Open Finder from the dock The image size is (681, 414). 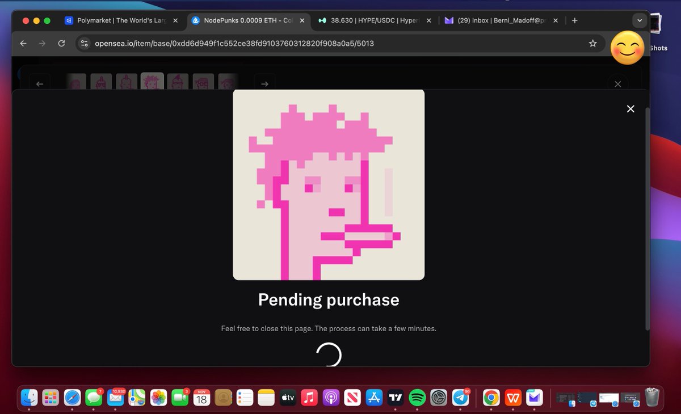tap(29, 398)
